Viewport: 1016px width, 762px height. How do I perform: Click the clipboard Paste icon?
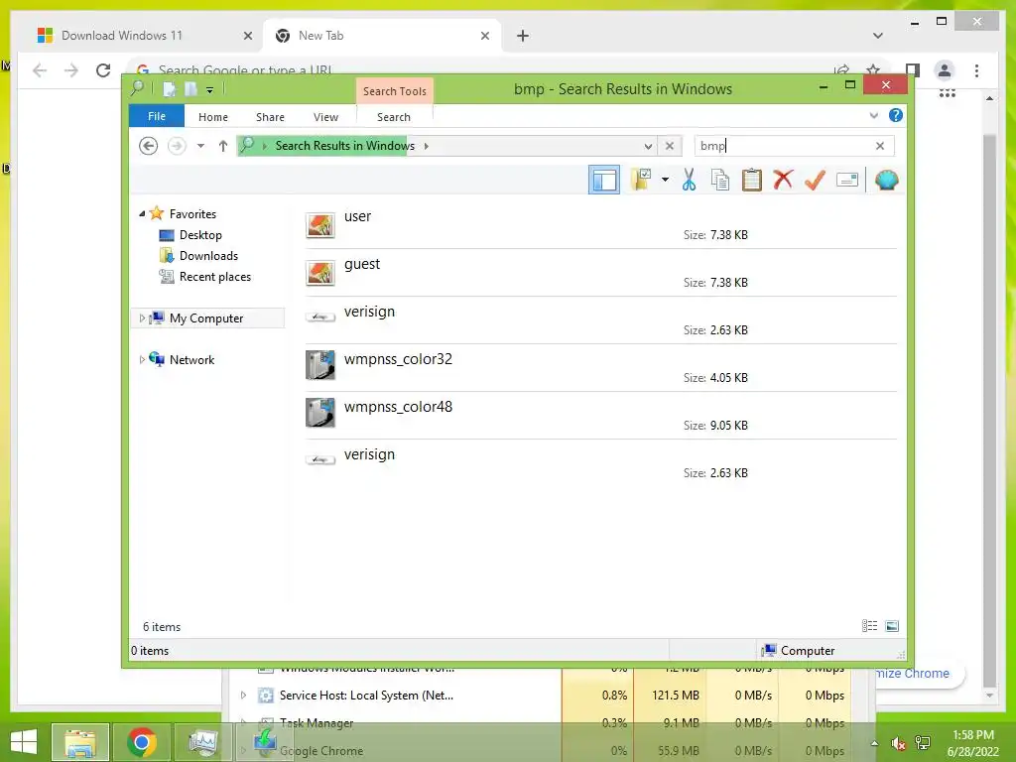[x=752, y=180]
